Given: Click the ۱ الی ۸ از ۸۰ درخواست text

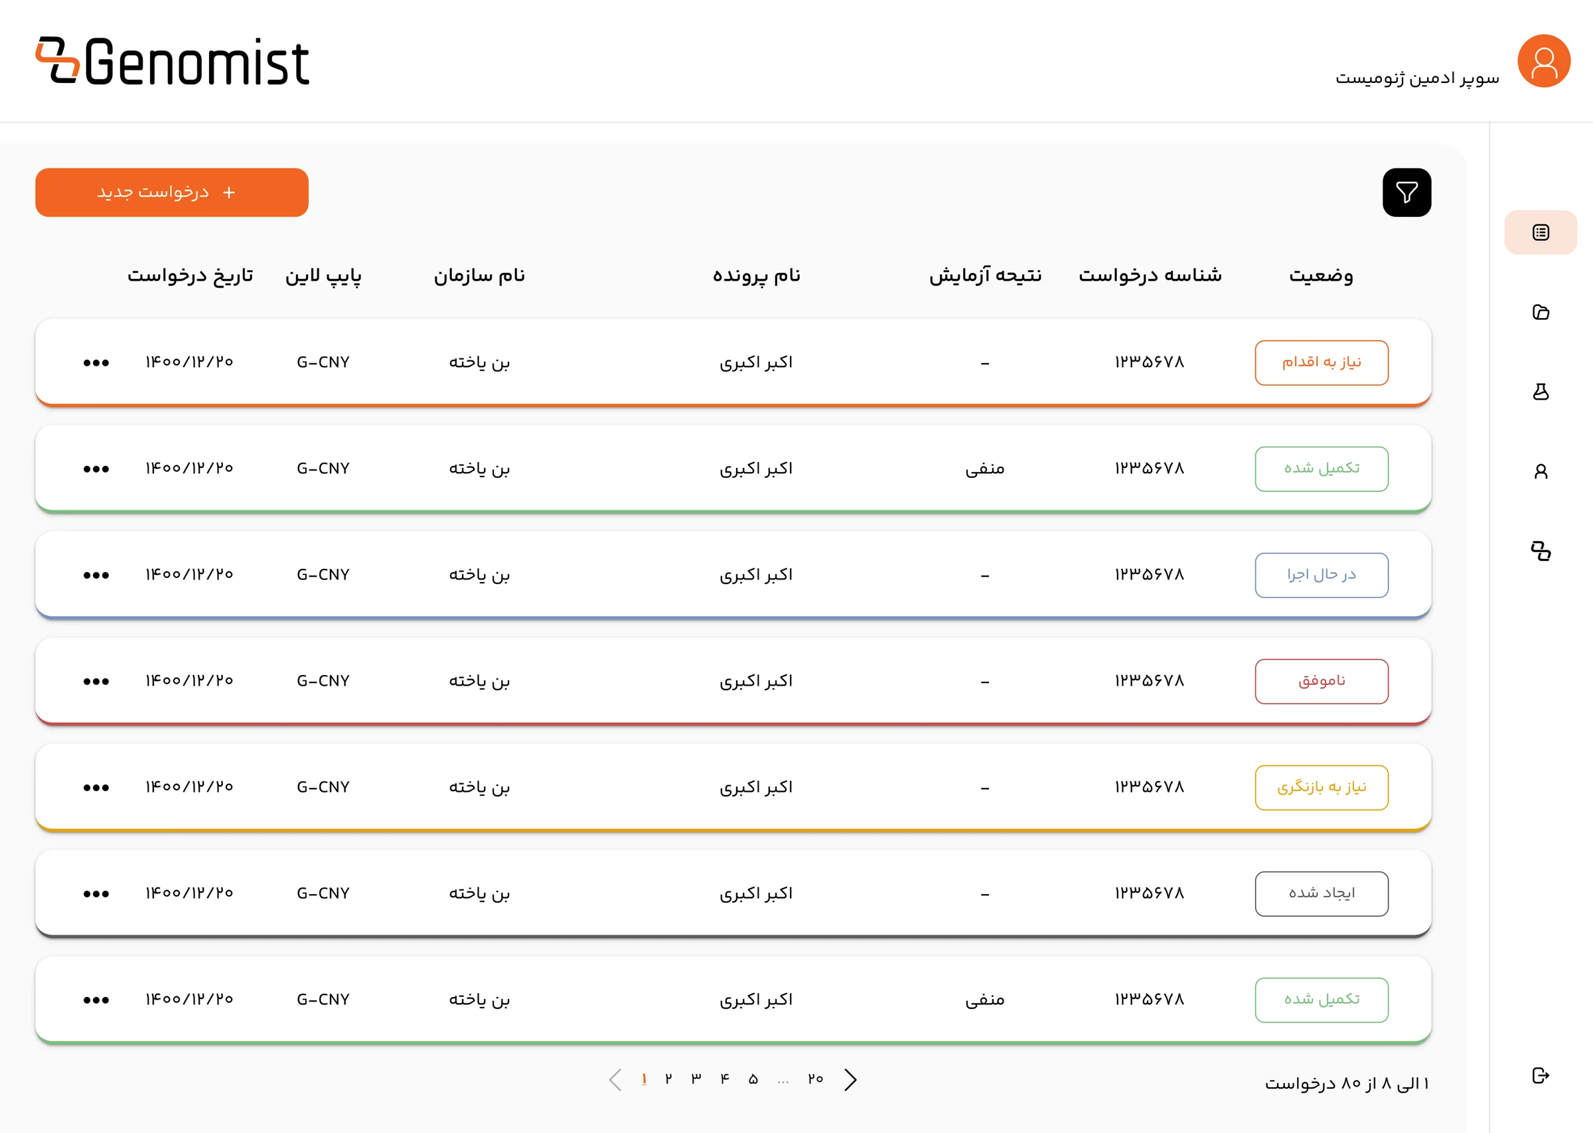Looking at the screenshot, I should 1347,1083.
